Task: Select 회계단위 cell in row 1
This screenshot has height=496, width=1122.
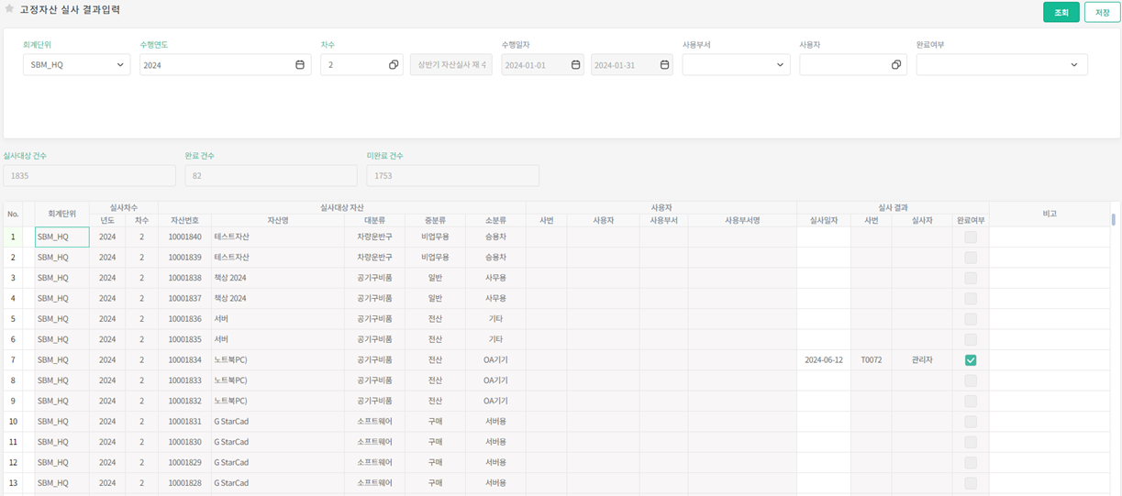Action: pos(61,237)
